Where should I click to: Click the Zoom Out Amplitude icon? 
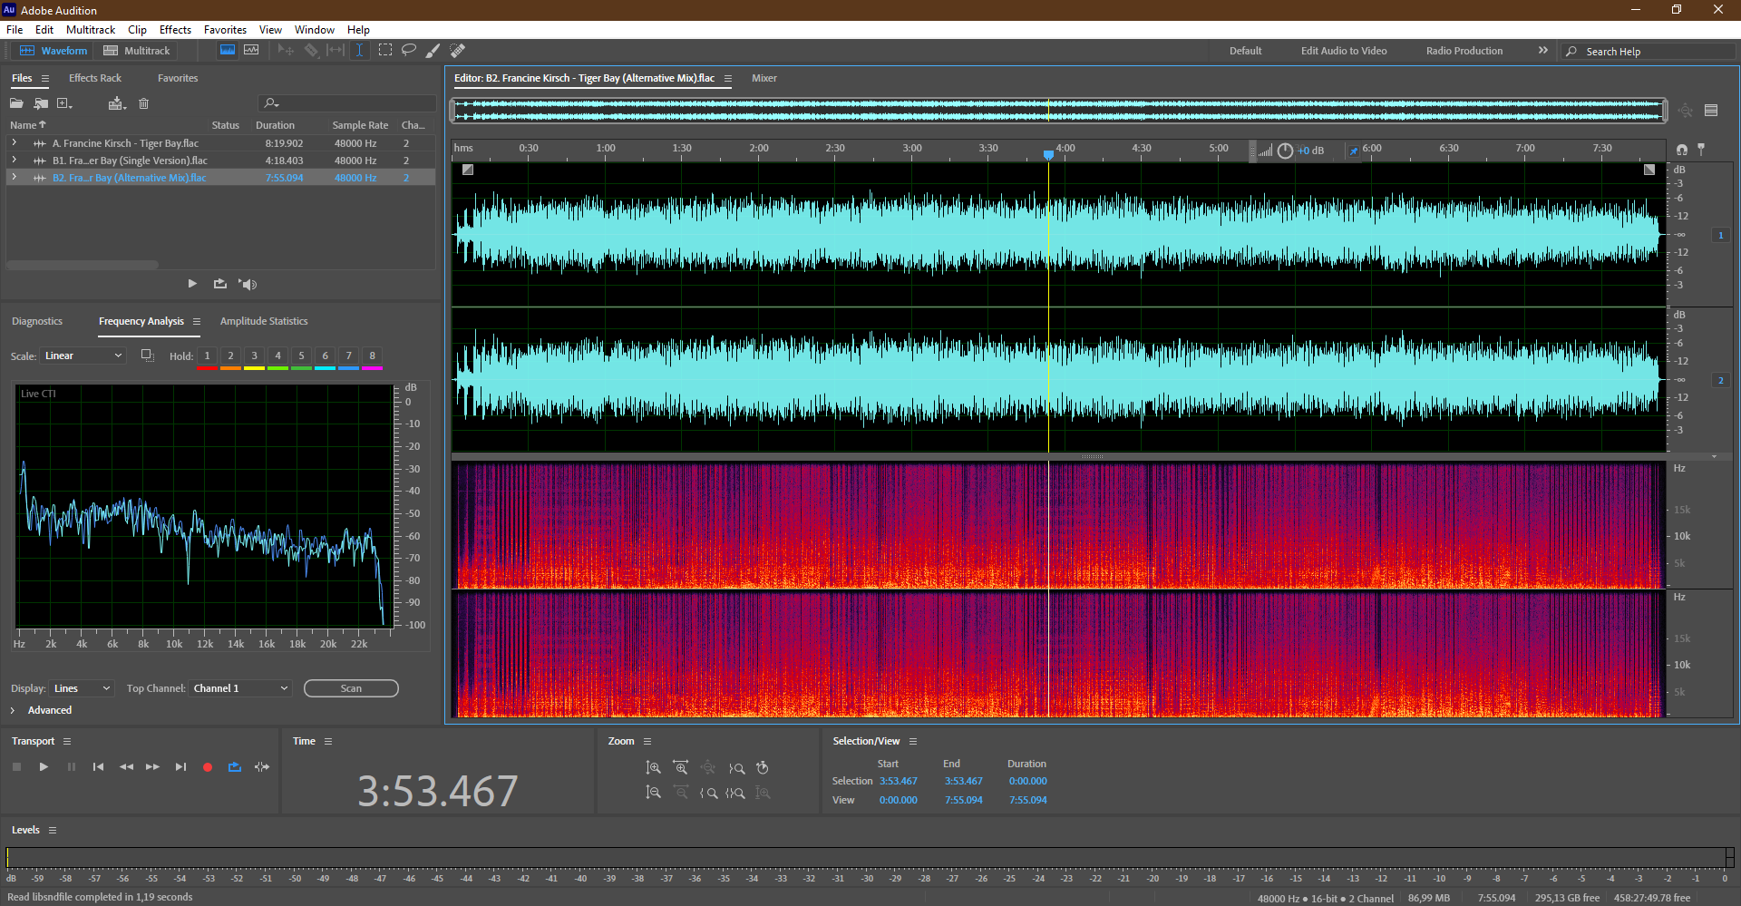(653, 793)
